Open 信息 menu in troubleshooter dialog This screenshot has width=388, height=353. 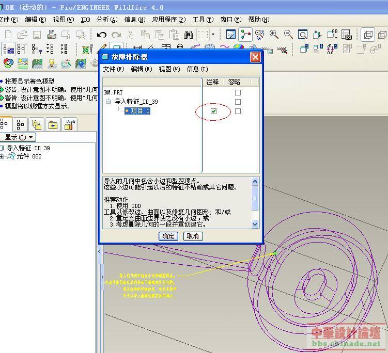pos(197,69)
